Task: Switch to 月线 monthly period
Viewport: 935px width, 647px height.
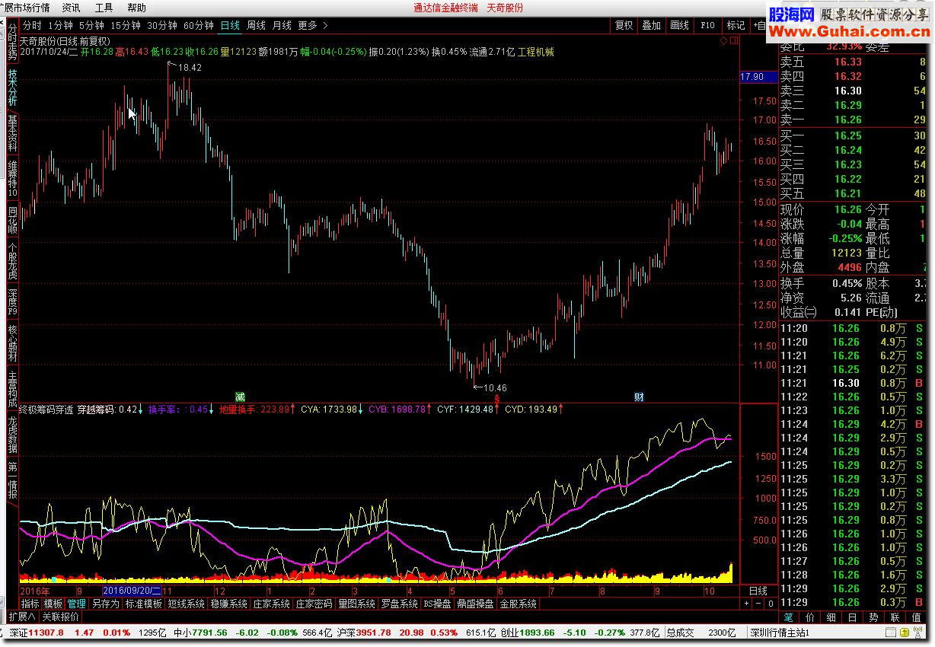Action: click(282, 25)
